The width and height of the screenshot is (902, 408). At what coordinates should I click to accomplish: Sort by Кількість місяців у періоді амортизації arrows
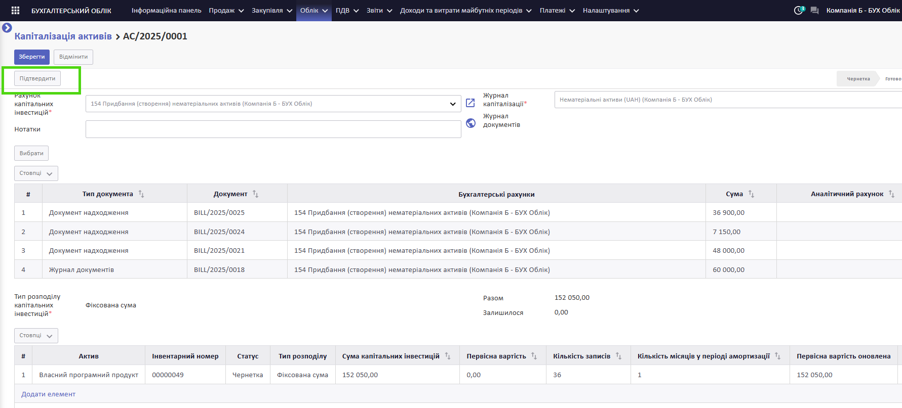[778, 356]
